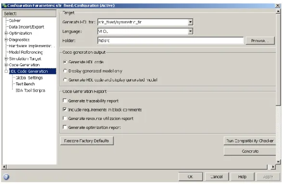The height and width of the screenshot is (184, 283).
Task: Close the Configuration Parameters window
Action: click(278, 6)
